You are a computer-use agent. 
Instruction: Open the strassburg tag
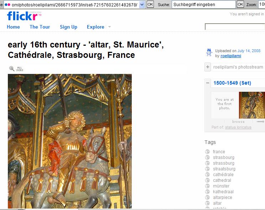(224, 163)
